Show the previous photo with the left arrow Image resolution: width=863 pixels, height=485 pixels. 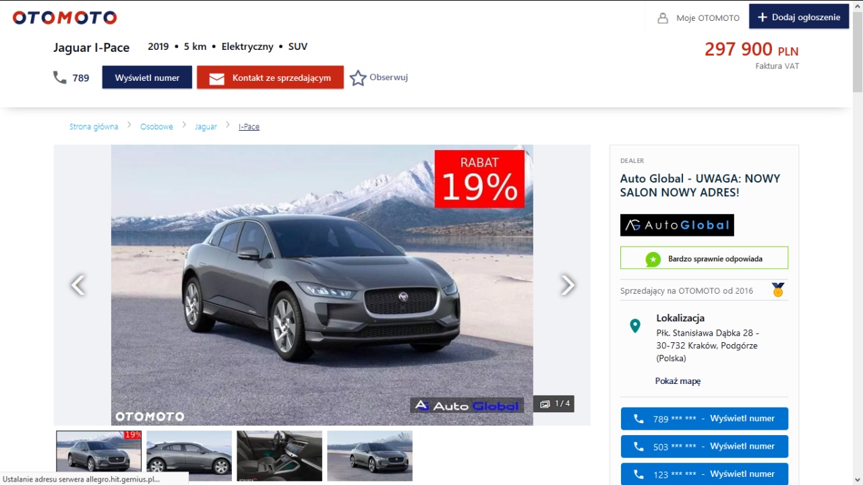click(x=78, y=285)
